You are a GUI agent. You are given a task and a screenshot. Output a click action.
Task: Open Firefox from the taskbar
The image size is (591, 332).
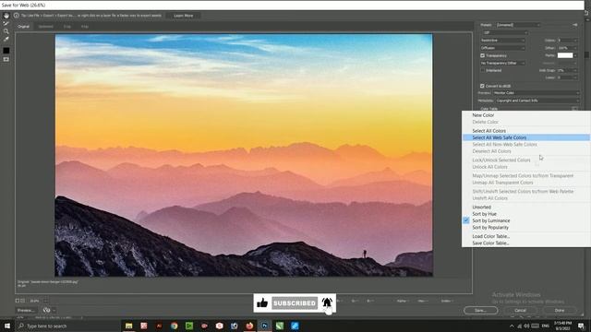pyautogui.click(x=249, y=326)
